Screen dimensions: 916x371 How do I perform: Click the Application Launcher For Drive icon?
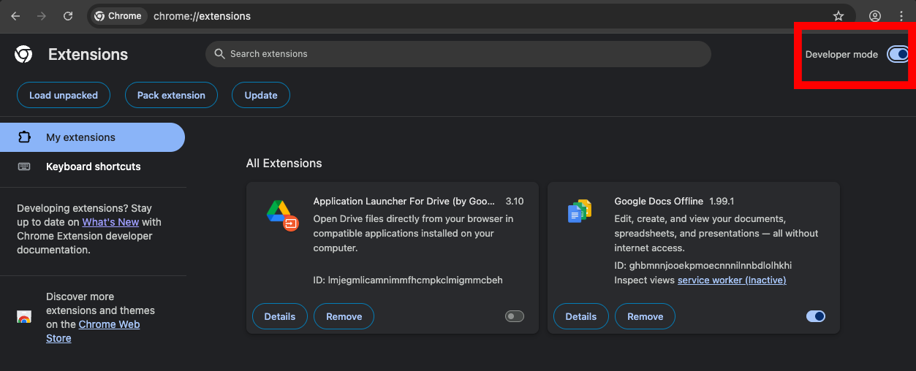(x=282, y=215)
